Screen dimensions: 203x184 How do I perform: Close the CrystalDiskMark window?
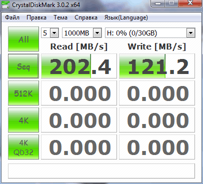(x=190, y=3)
